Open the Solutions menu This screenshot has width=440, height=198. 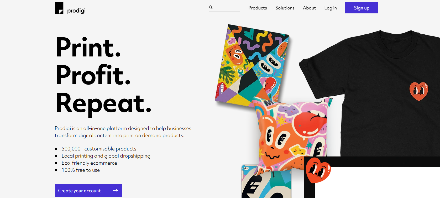[285, 8]
